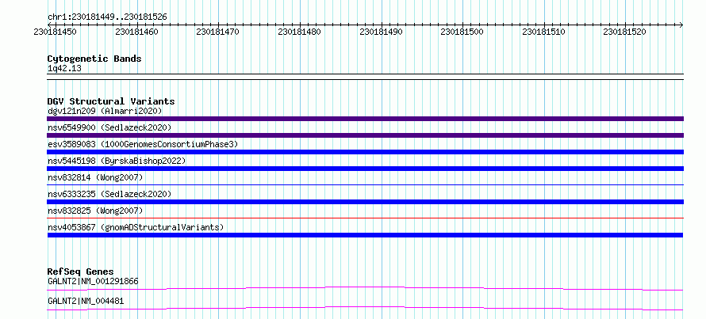Select the Cytogenetic Bands track heading
The height and width of the screenshot is (319, 706).
tap(94, 59)
